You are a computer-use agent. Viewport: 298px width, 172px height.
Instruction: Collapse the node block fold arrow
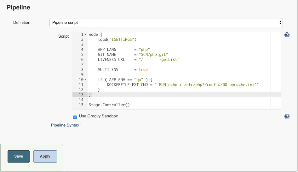pos(85,35)
